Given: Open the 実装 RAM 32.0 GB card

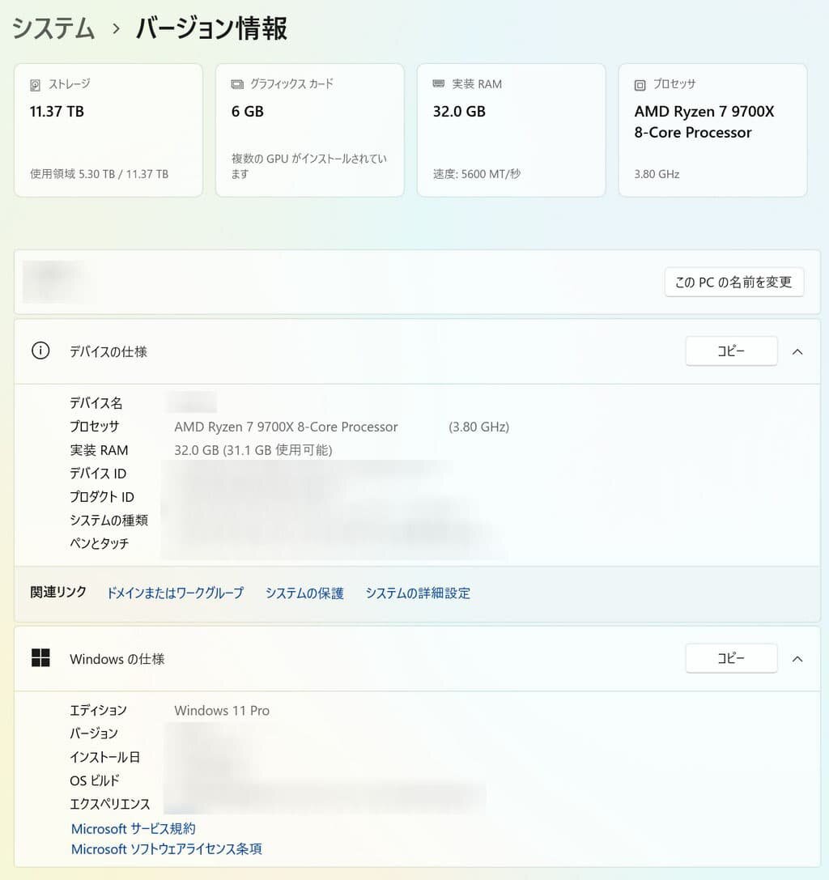Looking at the screenshot, I should point(512,130).
